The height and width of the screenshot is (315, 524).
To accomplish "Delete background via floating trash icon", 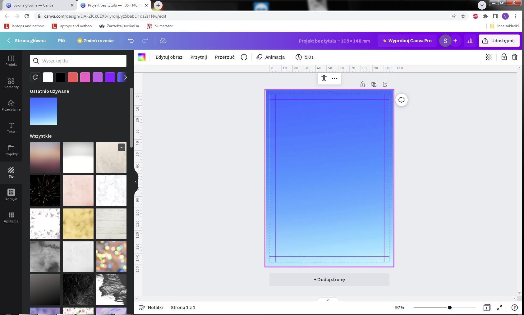I will (x=324, y=78).
